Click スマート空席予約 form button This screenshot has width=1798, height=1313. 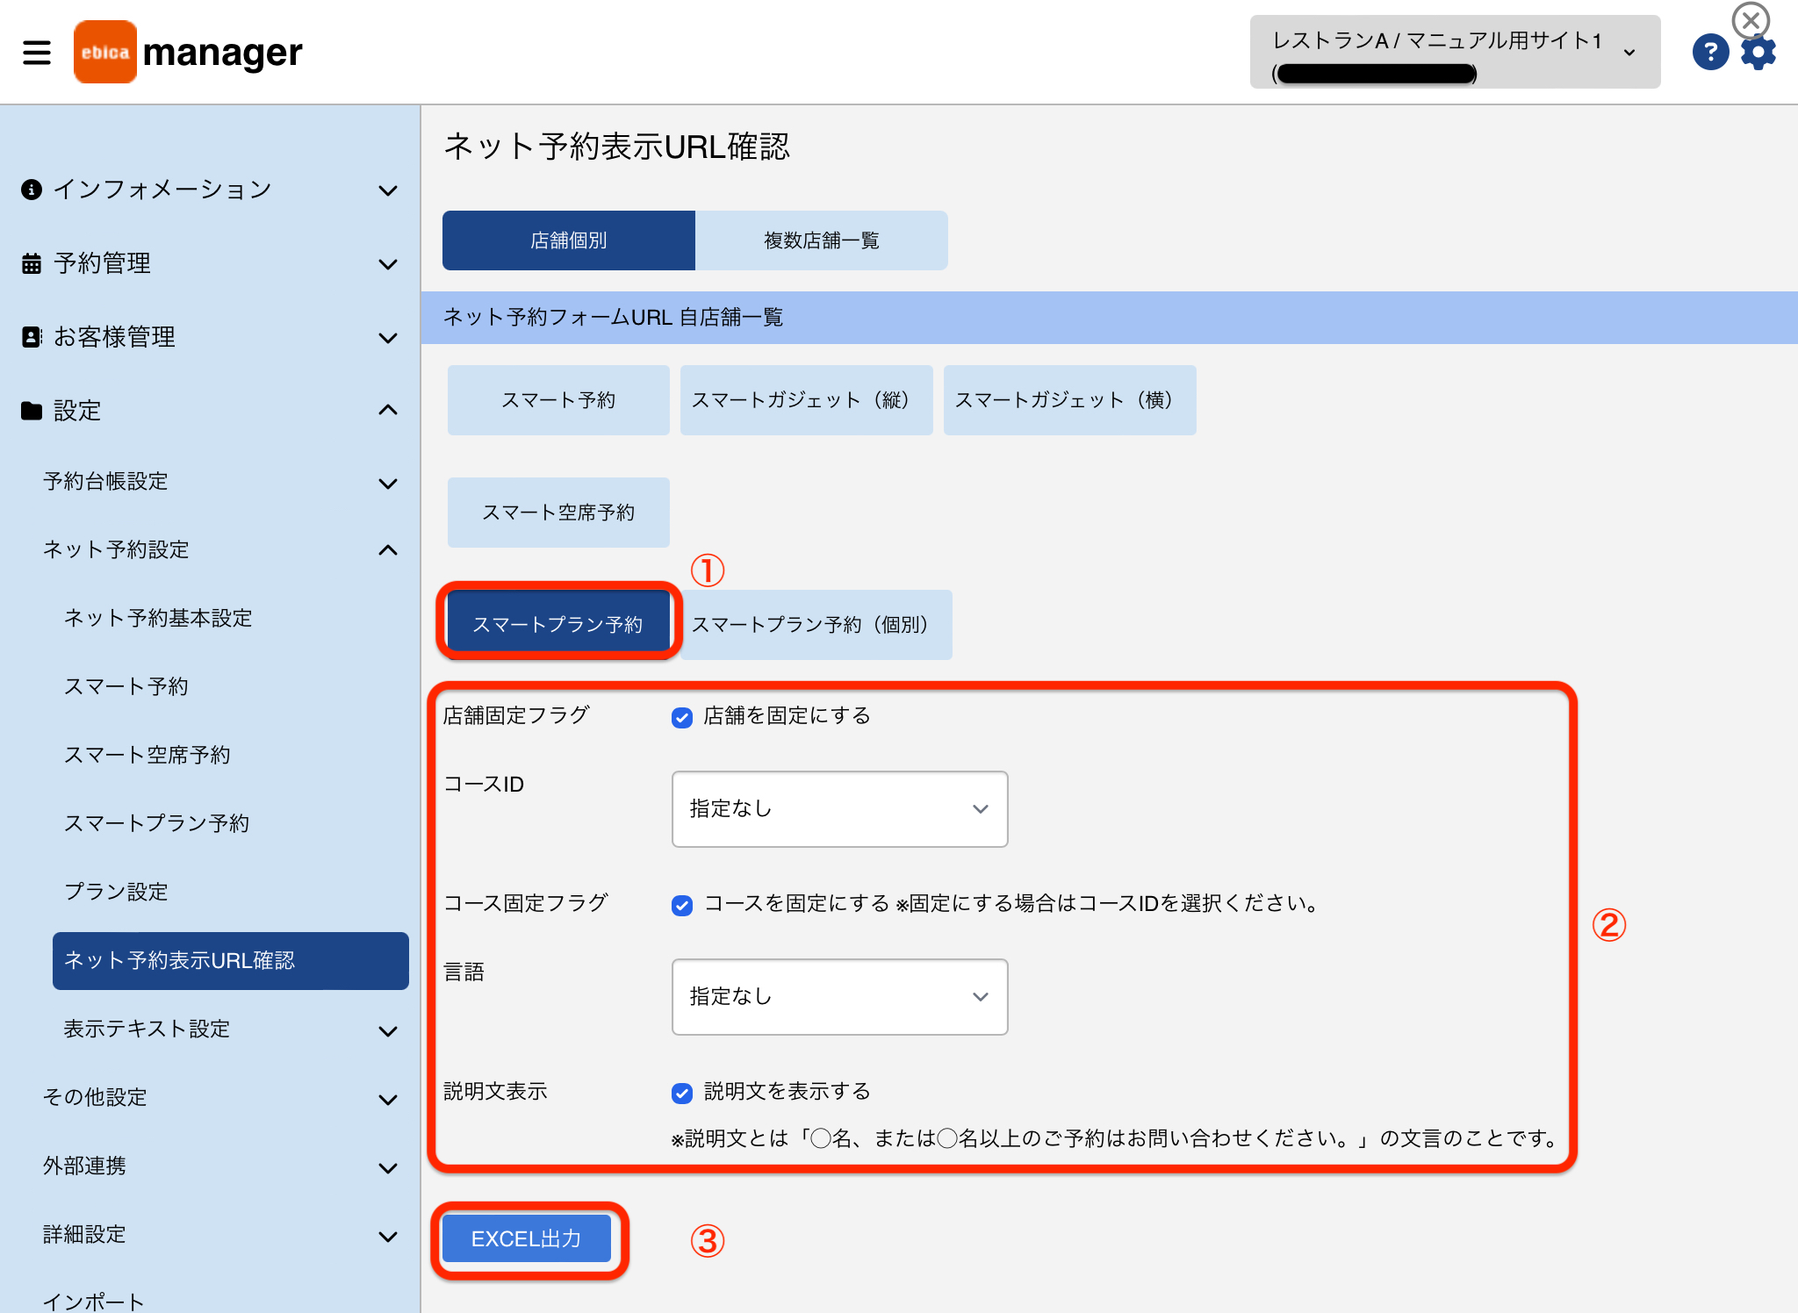[558, 513]
